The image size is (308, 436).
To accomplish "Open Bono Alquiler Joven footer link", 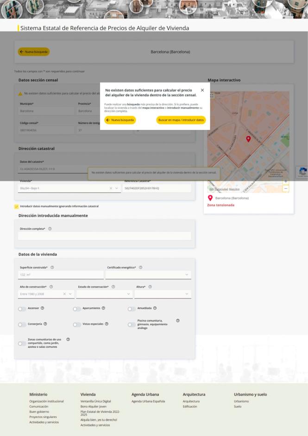I will [x=93, y=406].
